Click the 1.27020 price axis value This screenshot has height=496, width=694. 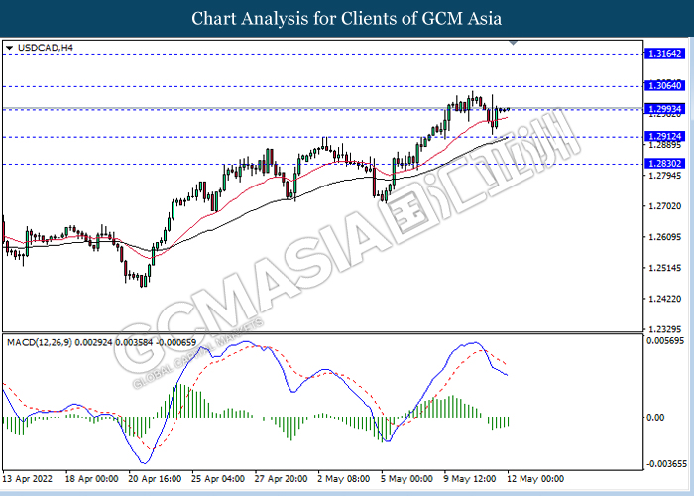[665, 206]
